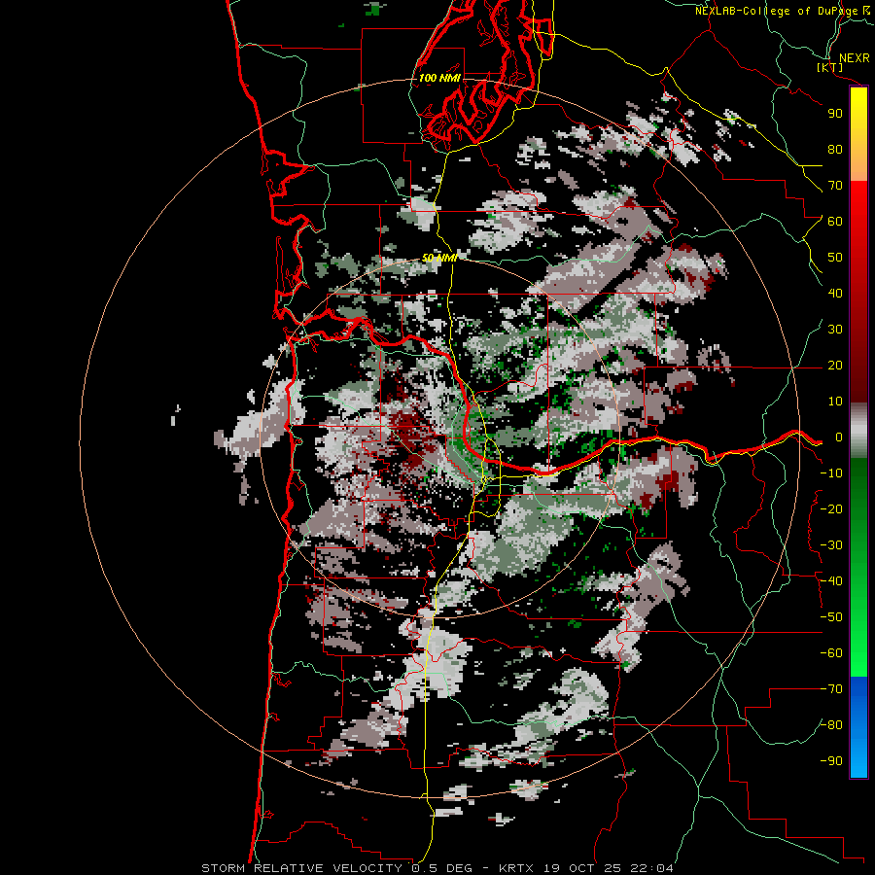Click the [KT] units label

pos(830,67)
